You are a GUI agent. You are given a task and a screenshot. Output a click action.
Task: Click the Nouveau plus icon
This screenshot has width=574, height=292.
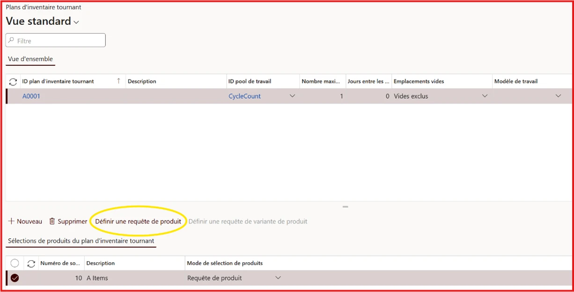[x=11, y=221]
